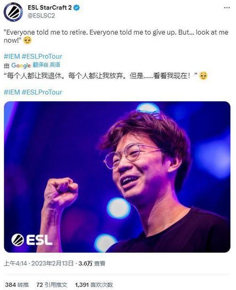Click the first #ESLProTour hashtag
This screenshot has height=290, width=236.
pyautogui.click(x=42, y=56)
